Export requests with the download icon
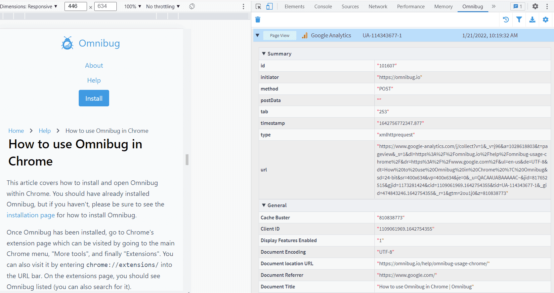 [x=533, y=20]
